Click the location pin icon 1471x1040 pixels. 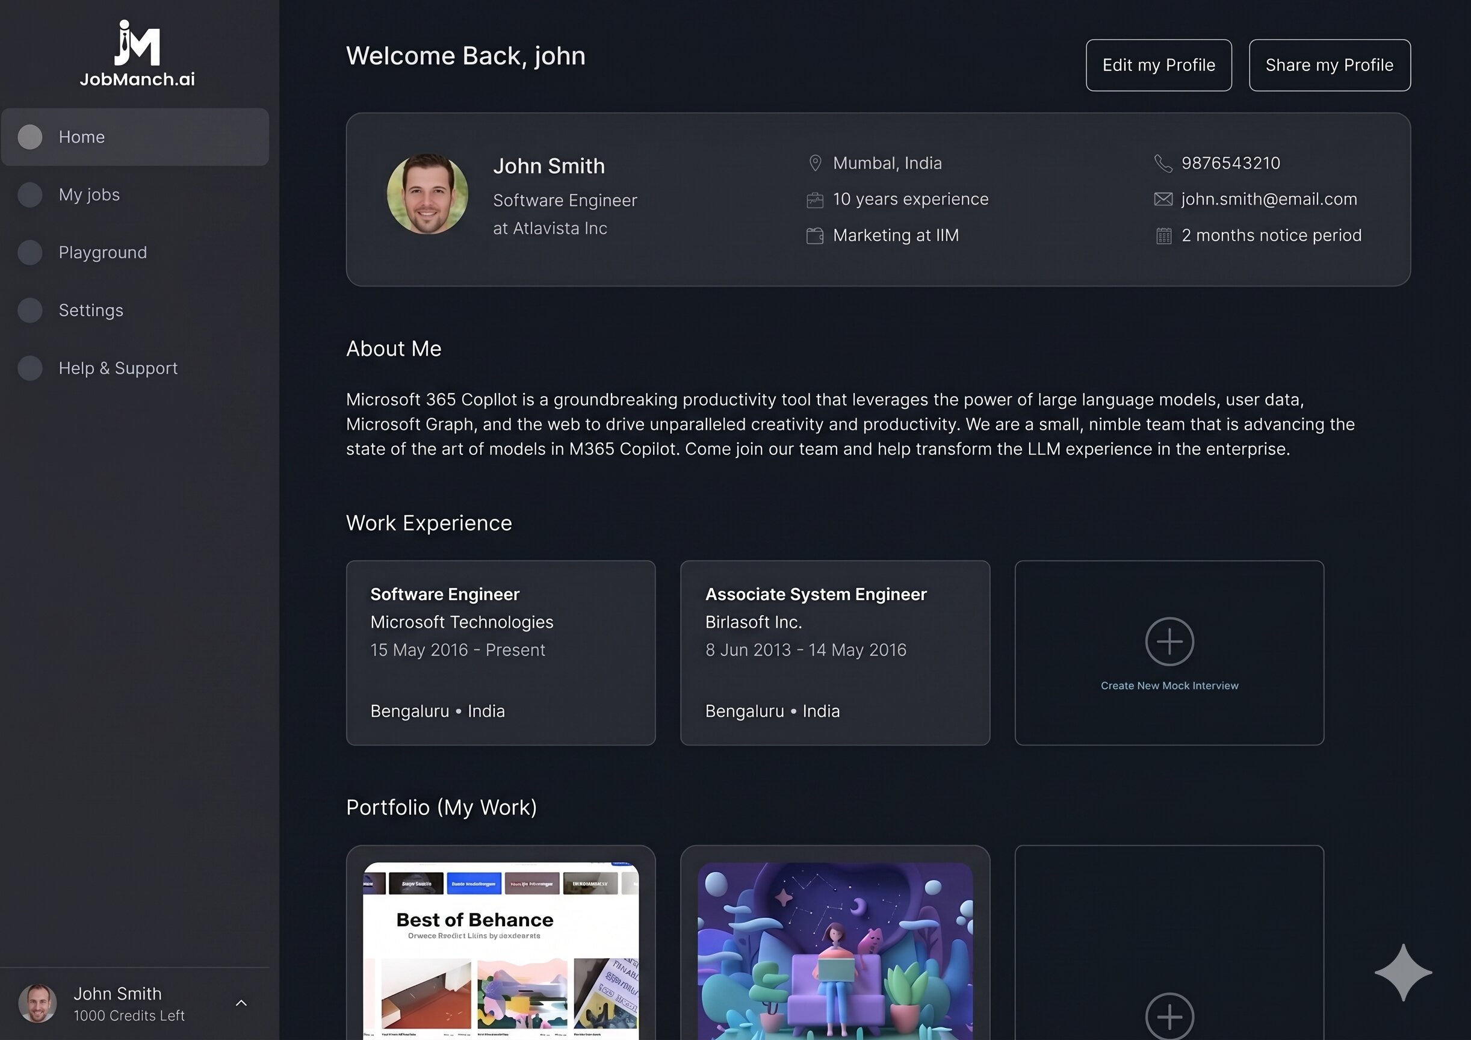[x=815, y=163]
